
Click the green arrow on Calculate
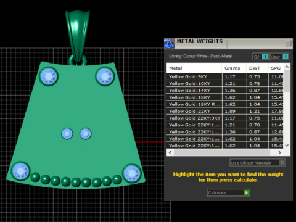246,192
